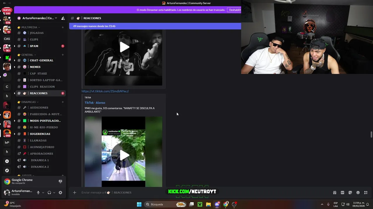Select the PARECIDOS-A-NEUT... channel
The width and height of the screenshot is (373, 209).
click(41, 114)
